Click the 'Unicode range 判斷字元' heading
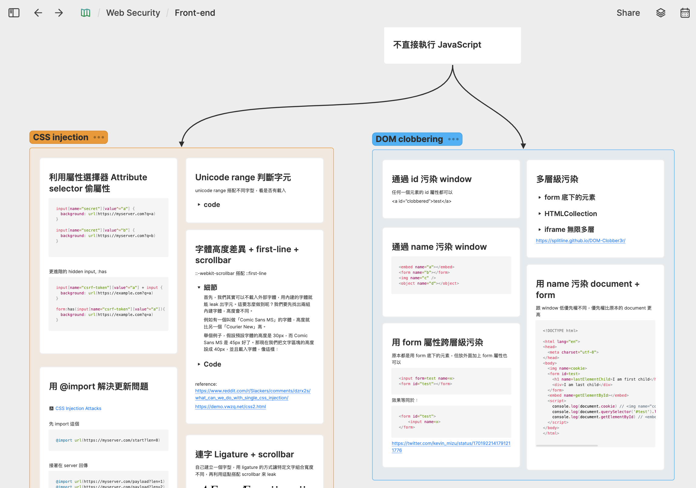 click(x=243, y=177)
